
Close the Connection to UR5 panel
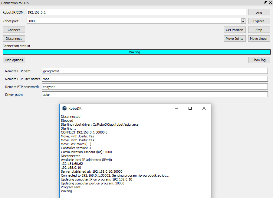pos(270,2)
